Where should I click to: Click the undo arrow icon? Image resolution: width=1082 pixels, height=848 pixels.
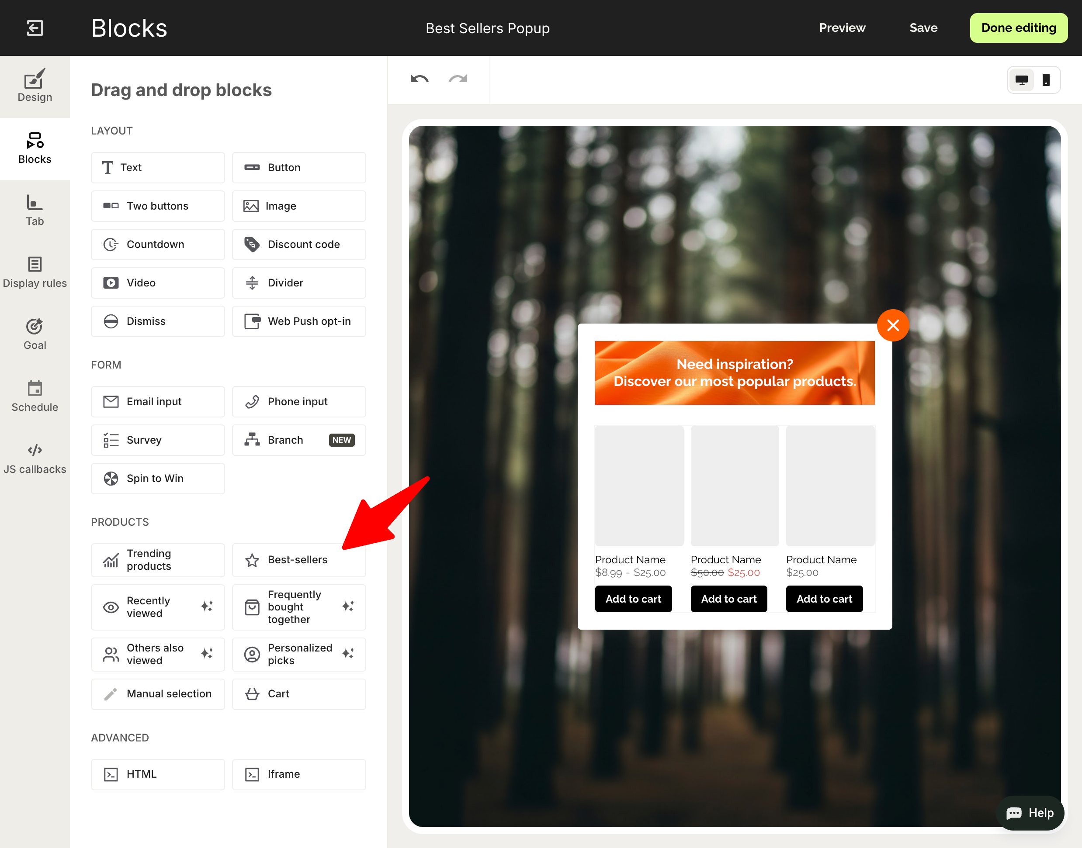point(419,79)
